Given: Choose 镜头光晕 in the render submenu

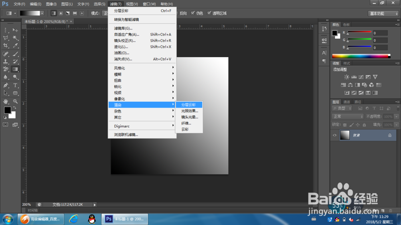Looking at the screenshot, I should pyautogui.click(x=189, y=117).
